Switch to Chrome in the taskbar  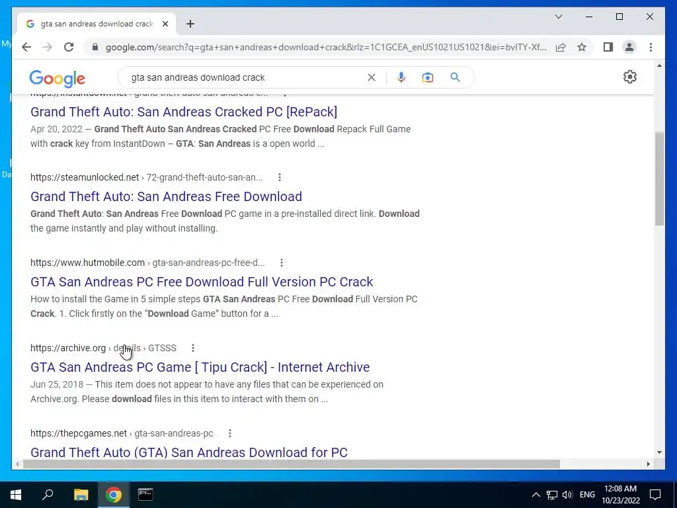click(x=114, y=495)
